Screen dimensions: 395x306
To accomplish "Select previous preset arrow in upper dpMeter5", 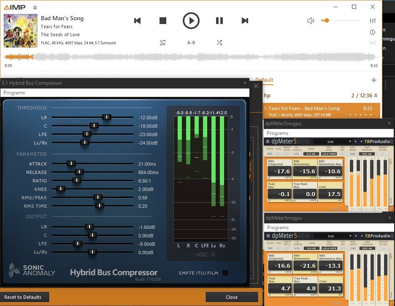I will tap(355, 142).
